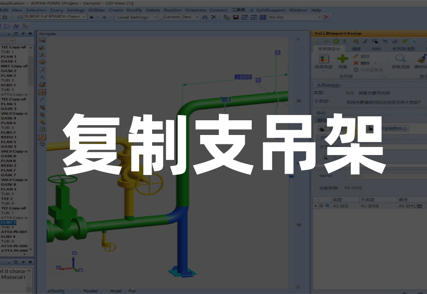Open the SolidSupport menu
This screenshot has width=427, height=294.
(270, 10)
